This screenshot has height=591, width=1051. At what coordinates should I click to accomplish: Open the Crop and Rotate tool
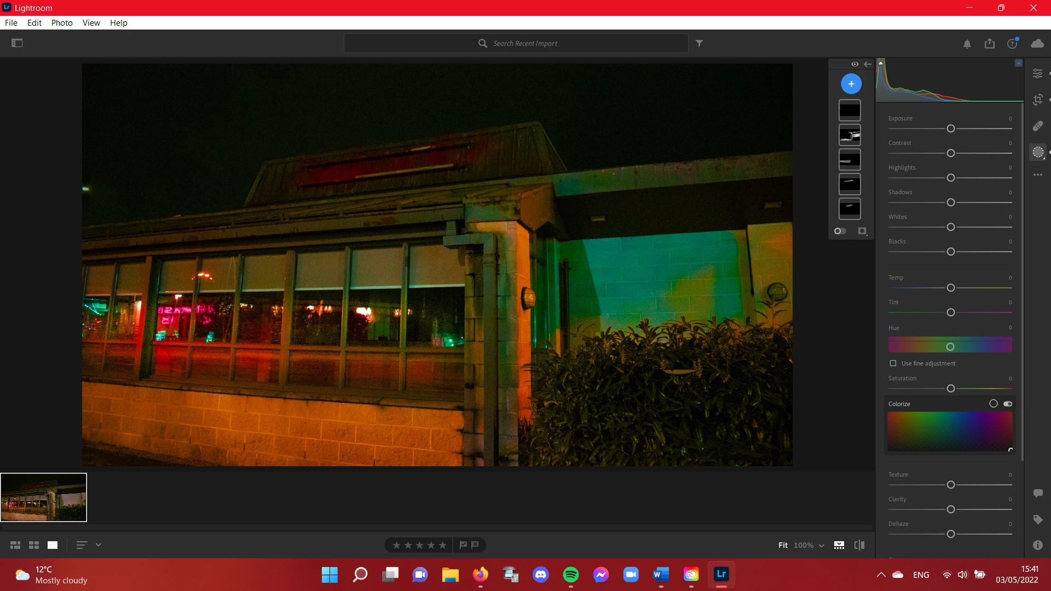[x=1037, y=100]
